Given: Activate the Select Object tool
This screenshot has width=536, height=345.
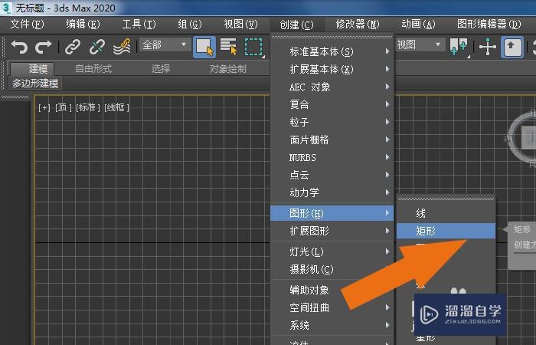Looking at the screenshot, I should coord(204,47).
